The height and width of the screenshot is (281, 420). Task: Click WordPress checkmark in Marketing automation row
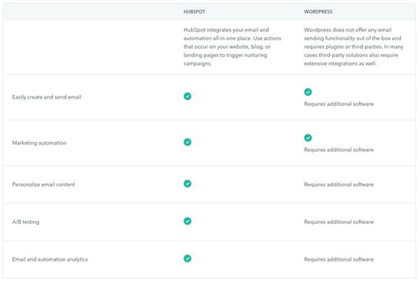[308, 138]
